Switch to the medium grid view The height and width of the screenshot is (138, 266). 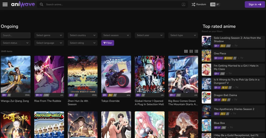191,51
